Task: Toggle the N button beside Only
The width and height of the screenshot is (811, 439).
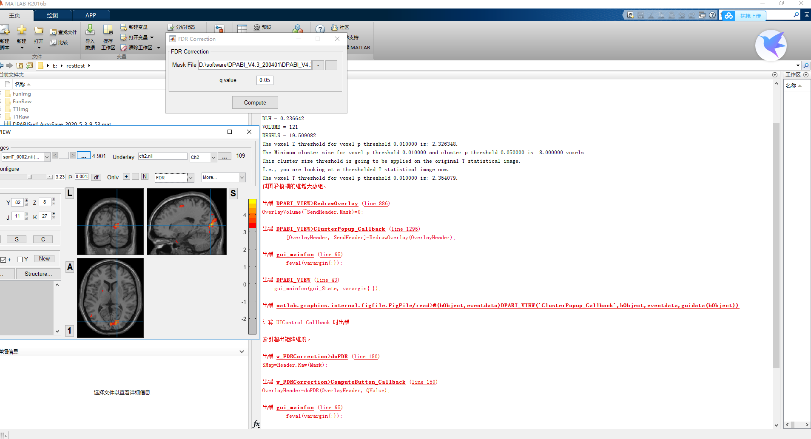Action: click(x=145, y=176)
